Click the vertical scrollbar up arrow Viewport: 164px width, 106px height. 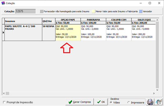pyautogui.click(x=157, y=20)
